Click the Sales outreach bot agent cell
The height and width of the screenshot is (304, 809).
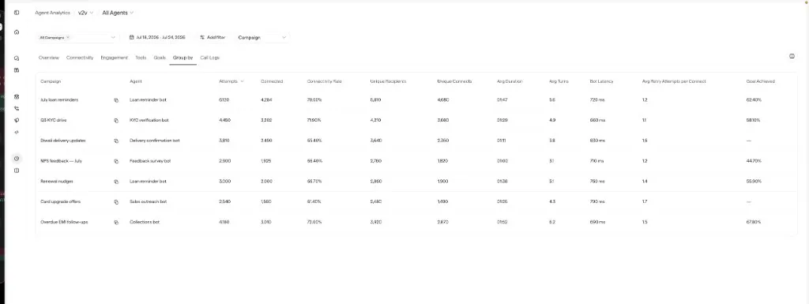[x=148, y=202]
